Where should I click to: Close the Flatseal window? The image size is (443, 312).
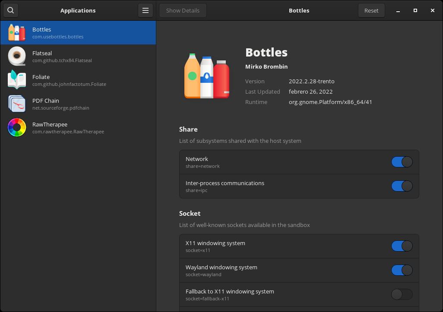pos(433,10)
